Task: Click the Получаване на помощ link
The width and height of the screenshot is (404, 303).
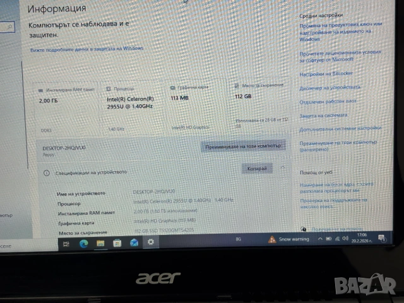Action: [336, 229]
